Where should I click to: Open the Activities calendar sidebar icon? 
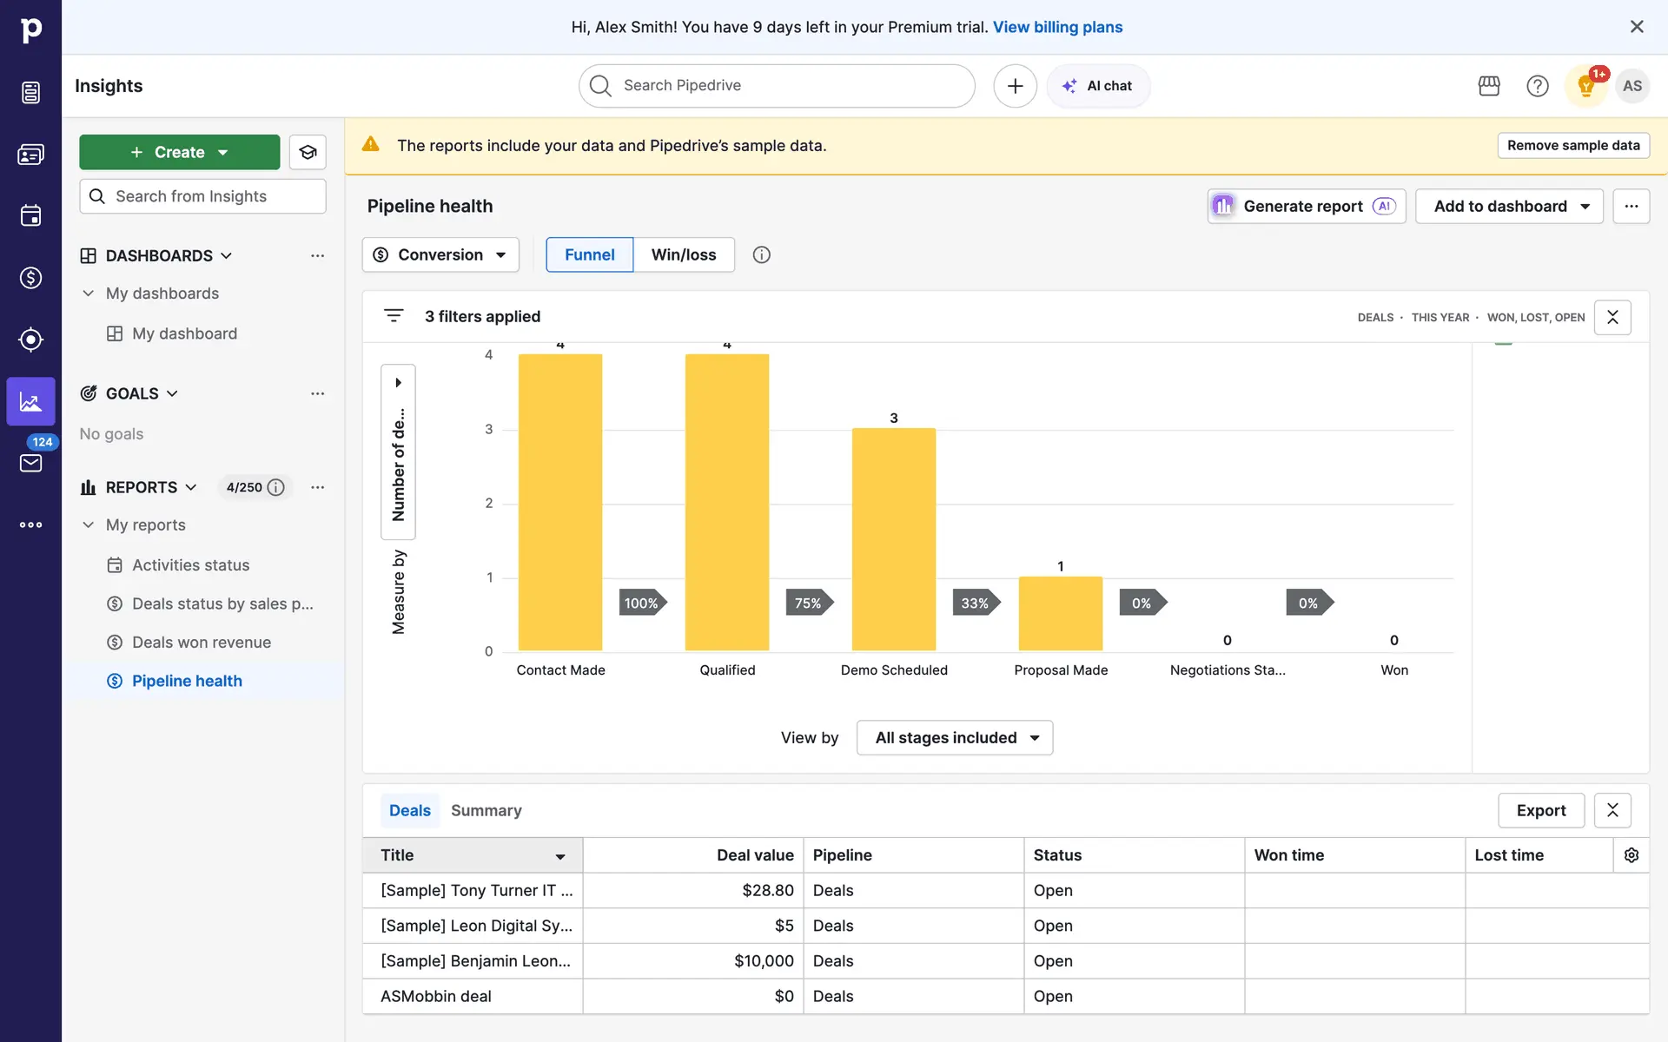[x=30, y=215]
